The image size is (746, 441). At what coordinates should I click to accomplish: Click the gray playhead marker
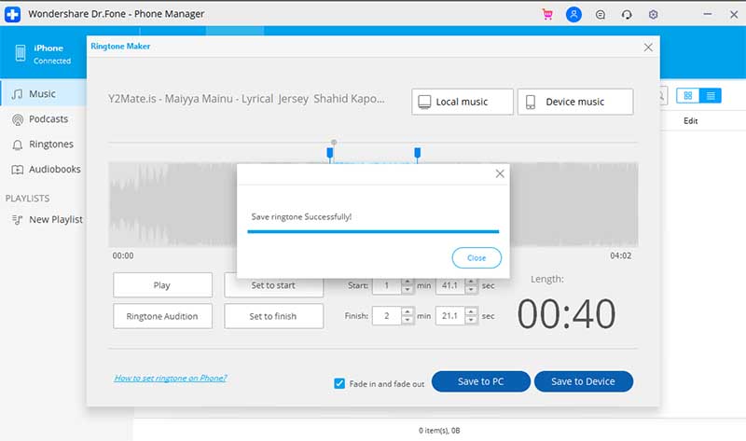(334, 142)
